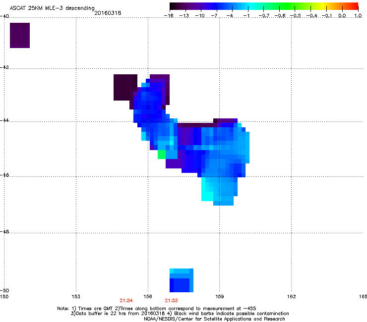Click the color bar label "-0.1"
This screenshot has height=322, width=367.
pos(327,16)
